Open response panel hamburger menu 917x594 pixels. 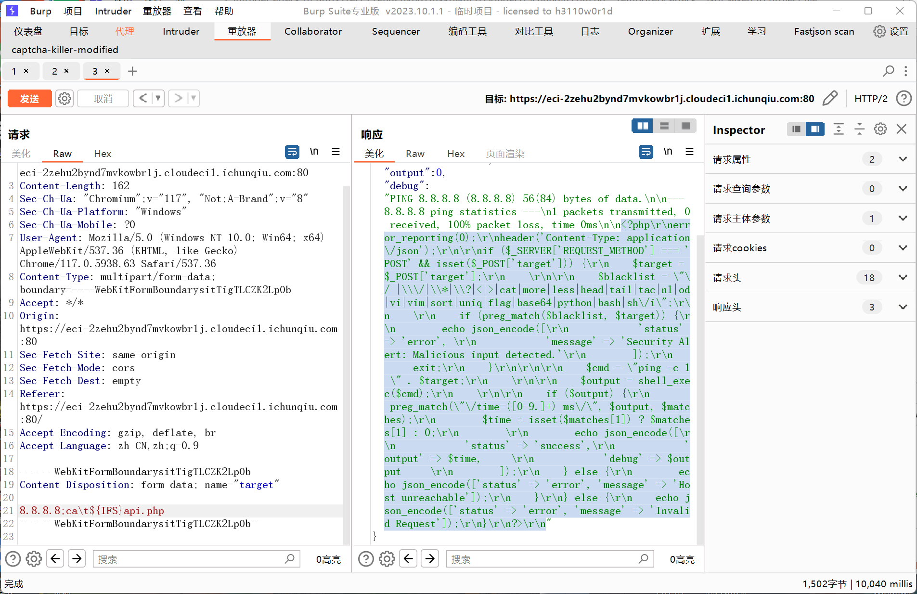tap(689, 152)
